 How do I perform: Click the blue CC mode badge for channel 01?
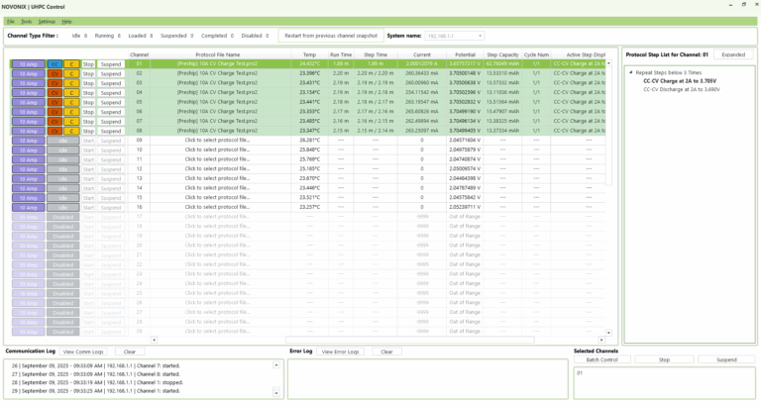click(x=54, y=64)
